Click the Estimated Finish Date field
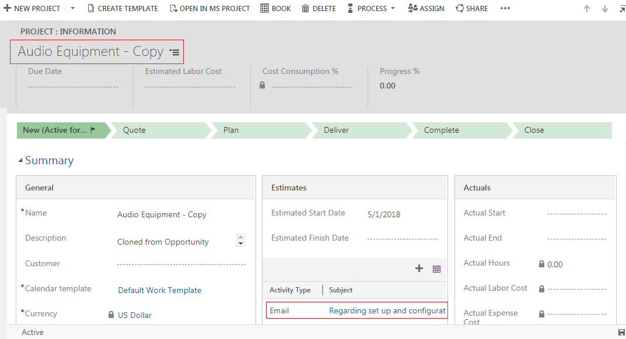626x339 pixels. coord(403,238)
